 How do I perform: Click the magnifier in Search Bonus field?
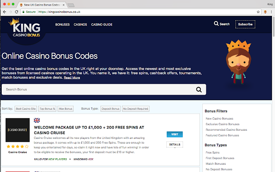coord(199,89)
